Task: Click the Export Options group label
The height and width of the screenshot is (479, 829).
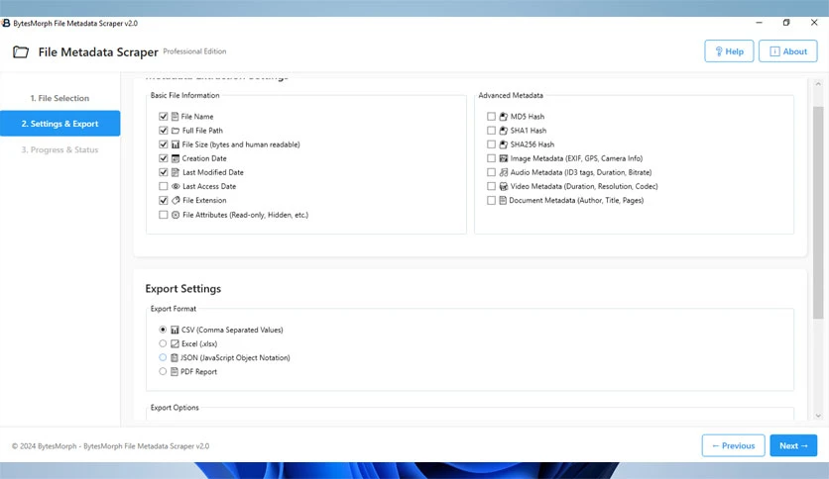Action: coord(175,408)
